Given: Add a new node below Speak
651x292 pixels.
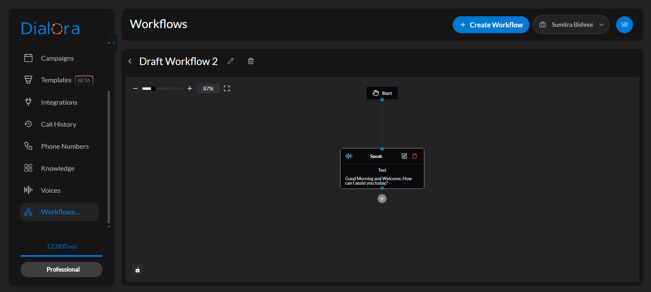Looking at the screenshot, I should pos(382,199).
